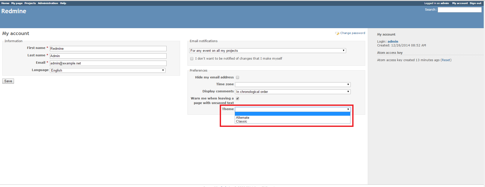Click the Save button

[x=8, y=81]
